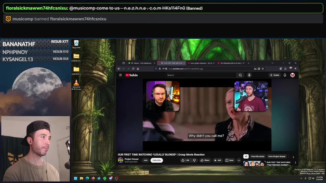Screen dimensions: 326x183
Task: Open the picture-in-picture address bar icon
Action: coord(255,69)
